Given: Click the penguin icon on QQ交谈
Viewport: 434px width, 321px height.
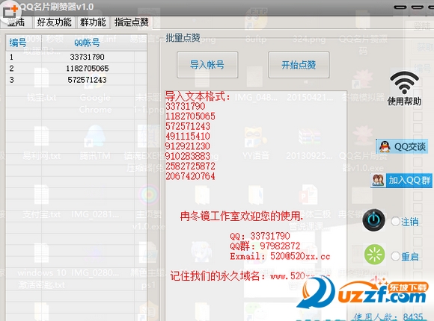Looking at the screenshot, I should [385, 146].
